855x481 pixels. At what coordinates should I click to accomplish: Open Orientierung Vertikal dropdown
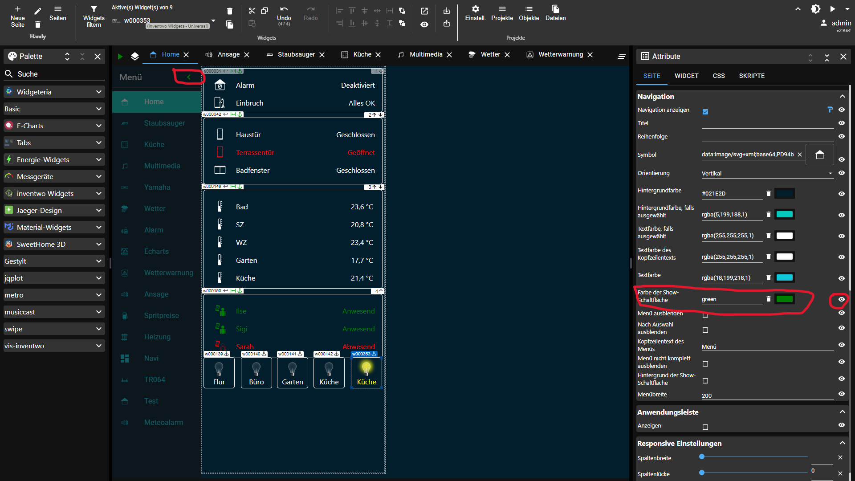coord(767,173)
